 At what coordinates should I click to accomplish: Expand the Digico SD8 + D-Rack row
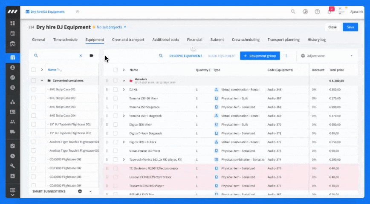(x=124, y=142)
